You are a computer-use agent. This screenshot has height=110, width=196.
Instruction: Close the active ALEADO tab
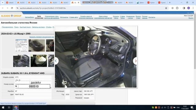coord(78,2)
